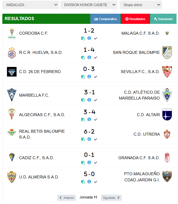Open match report icon for Marbella F.C. game
Screen dimensions: 178x204
click(83, 100)
